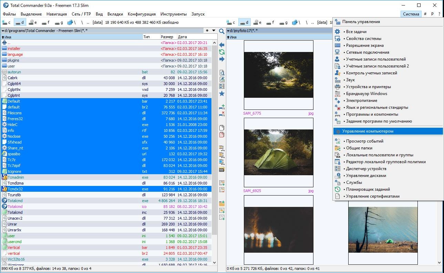Click the search magnifier icon in vertical toolbar
Screen dimensions: 444x273
point(222,31)
